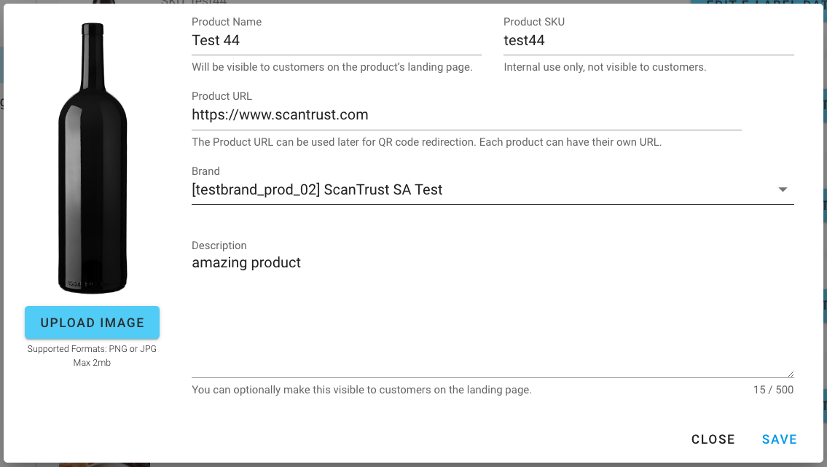Click the Internal use only hint text

tap(605, 67)
